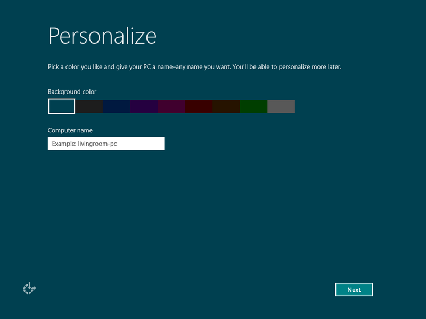This screenshot has height=319, width=426.
Task: Choose the dark charcoal background color swatch
Action: [x=89, y=106]
